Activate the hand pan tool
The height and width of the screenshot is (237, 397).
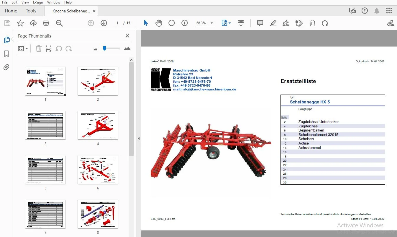[x=159, y=23]
